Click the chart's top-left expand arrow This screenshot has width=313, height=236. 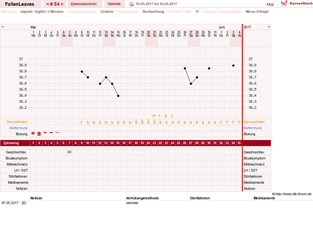pyautogui.click(x=3, y=27)
